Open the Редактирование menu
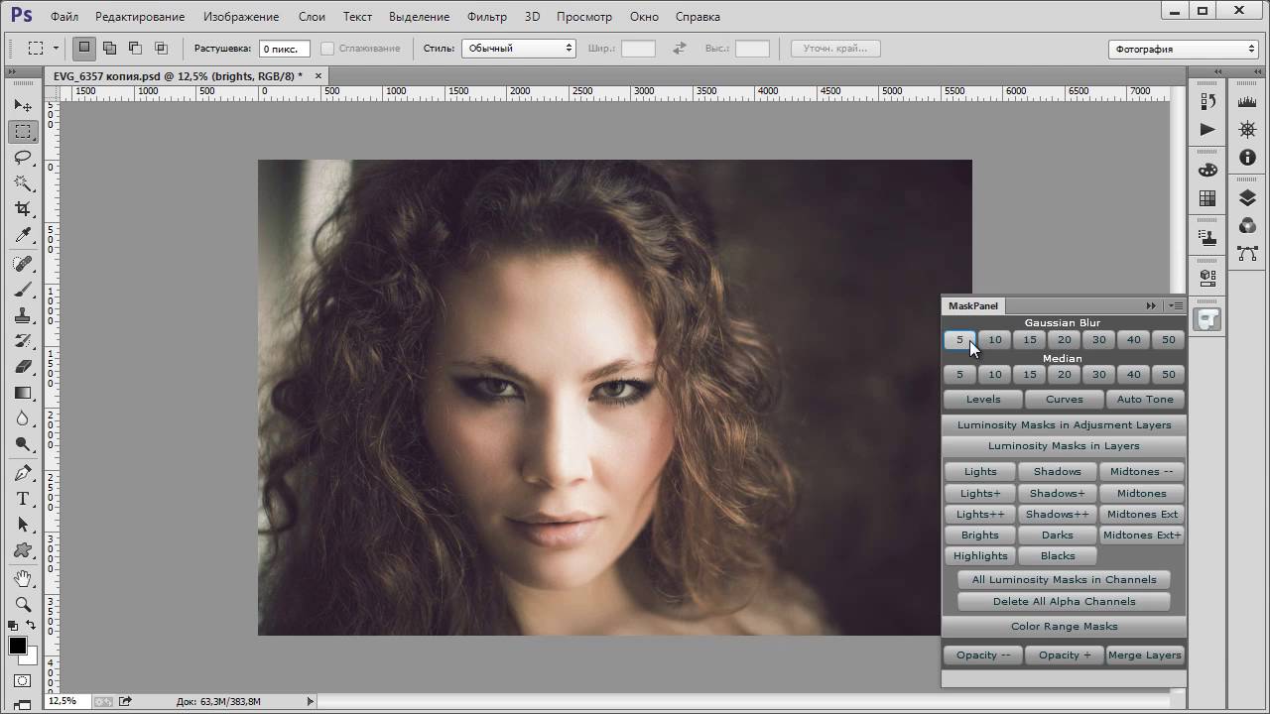Screen dimensions: 1270x714 click(141, 17)
